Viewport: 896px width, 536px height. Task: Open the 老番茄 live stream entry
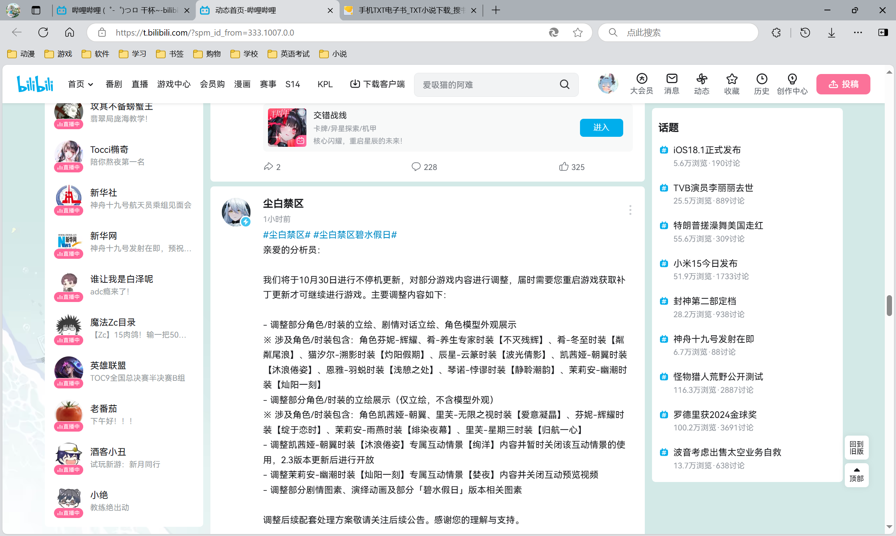click(124, 415)
